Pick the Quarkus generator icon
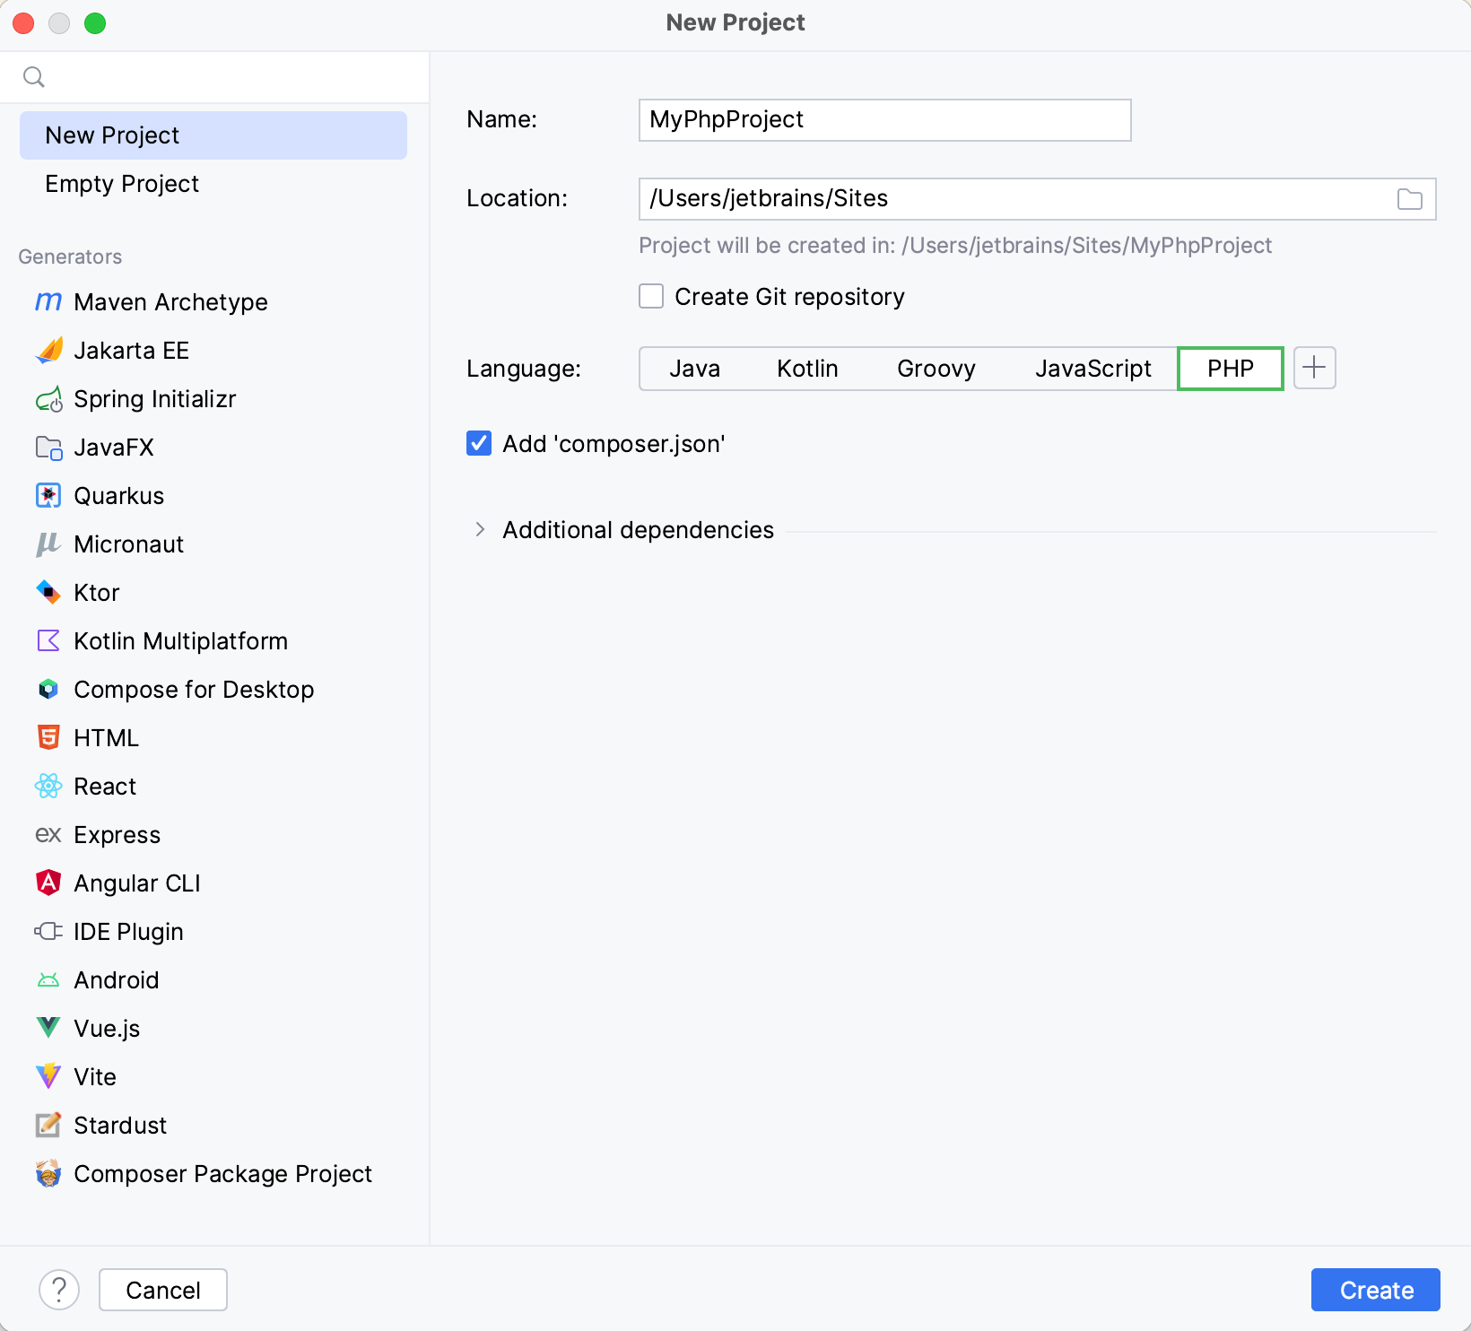Image resolution: width=1471 pixels, height=1331 pixels. [x=48, y=496]
